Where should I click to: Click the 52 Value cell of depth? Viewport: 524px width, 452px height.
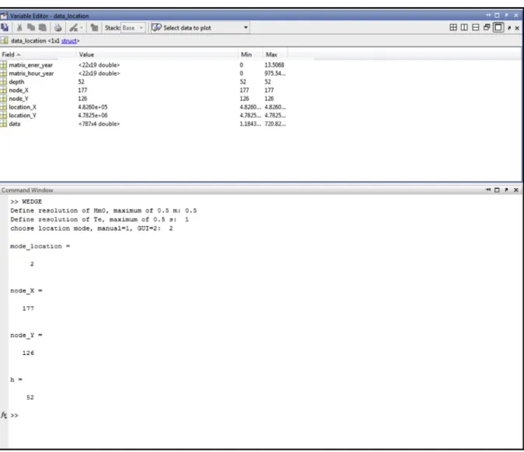point(81,82)
